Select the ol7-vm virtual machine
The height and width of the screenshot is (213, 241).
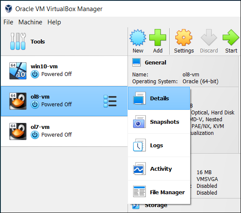pos(64,131)
